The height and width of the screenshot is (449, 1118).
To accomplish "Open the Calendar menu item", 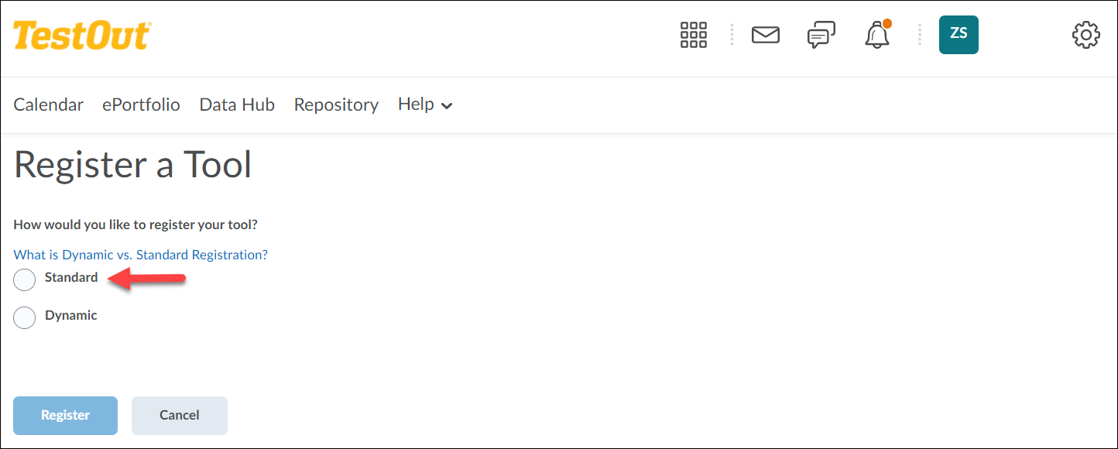I will tap(48, 104).
